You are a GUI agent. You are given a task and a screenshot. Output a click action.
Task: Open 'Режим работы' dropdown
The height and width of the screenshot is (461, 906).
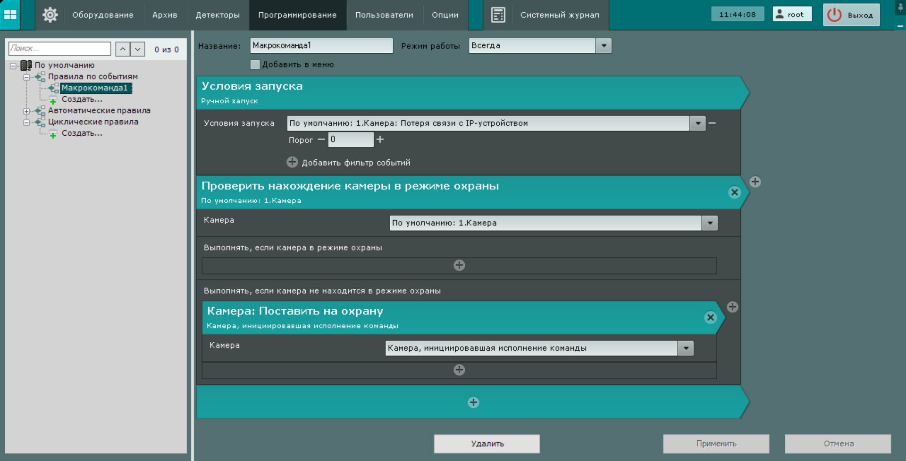coord(604,46)
